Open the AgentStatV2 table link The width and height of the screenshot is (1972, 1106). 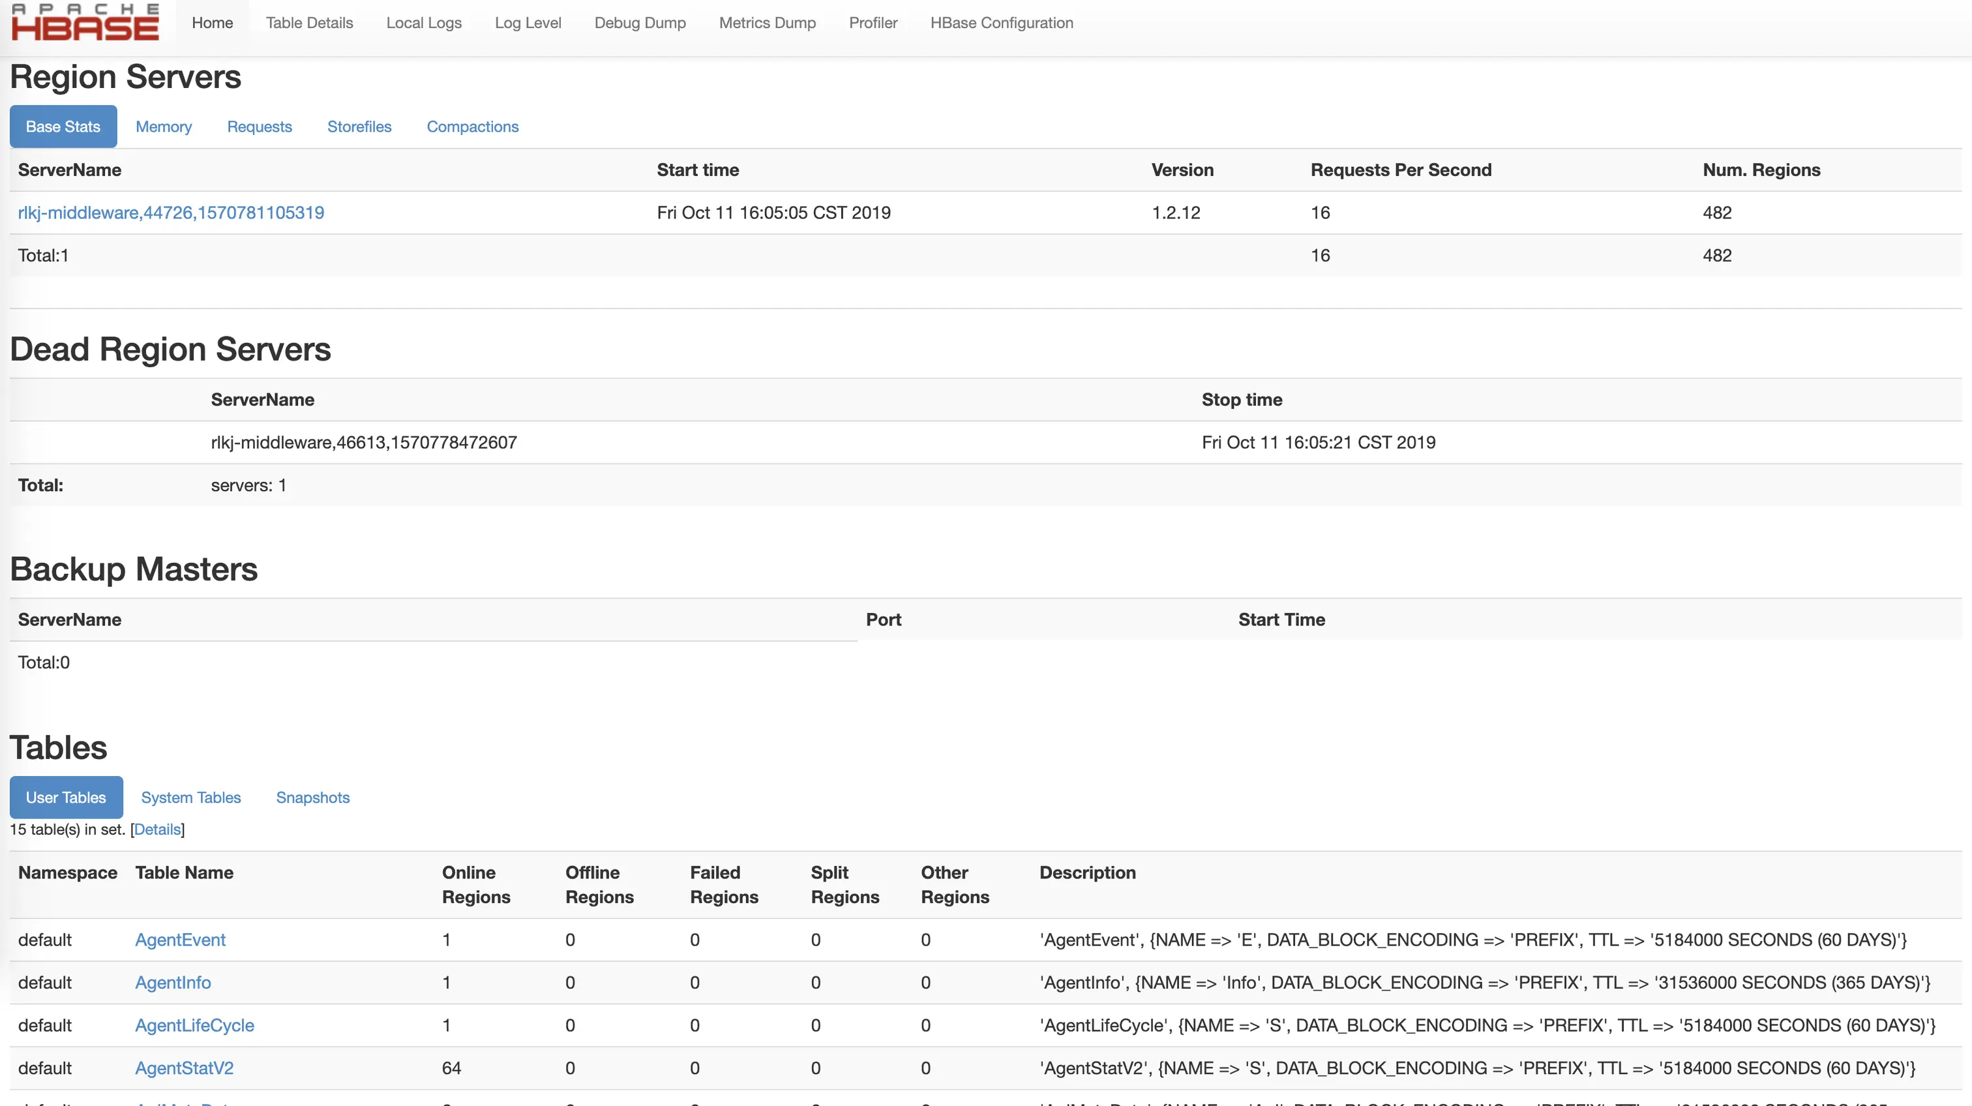[x=184, y=1068]
